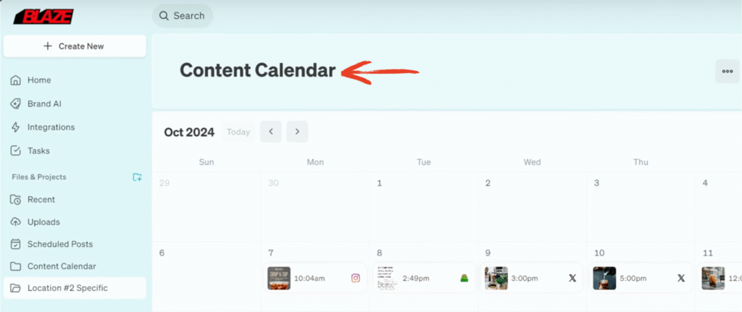Open the Tasks checkmark icon
742x312 pixels.
16,151
